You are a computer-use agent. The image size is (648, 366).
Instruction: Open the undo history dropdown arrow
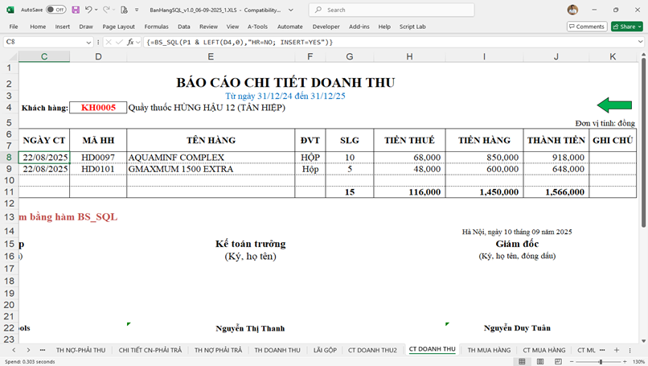[x=96, y=10]
